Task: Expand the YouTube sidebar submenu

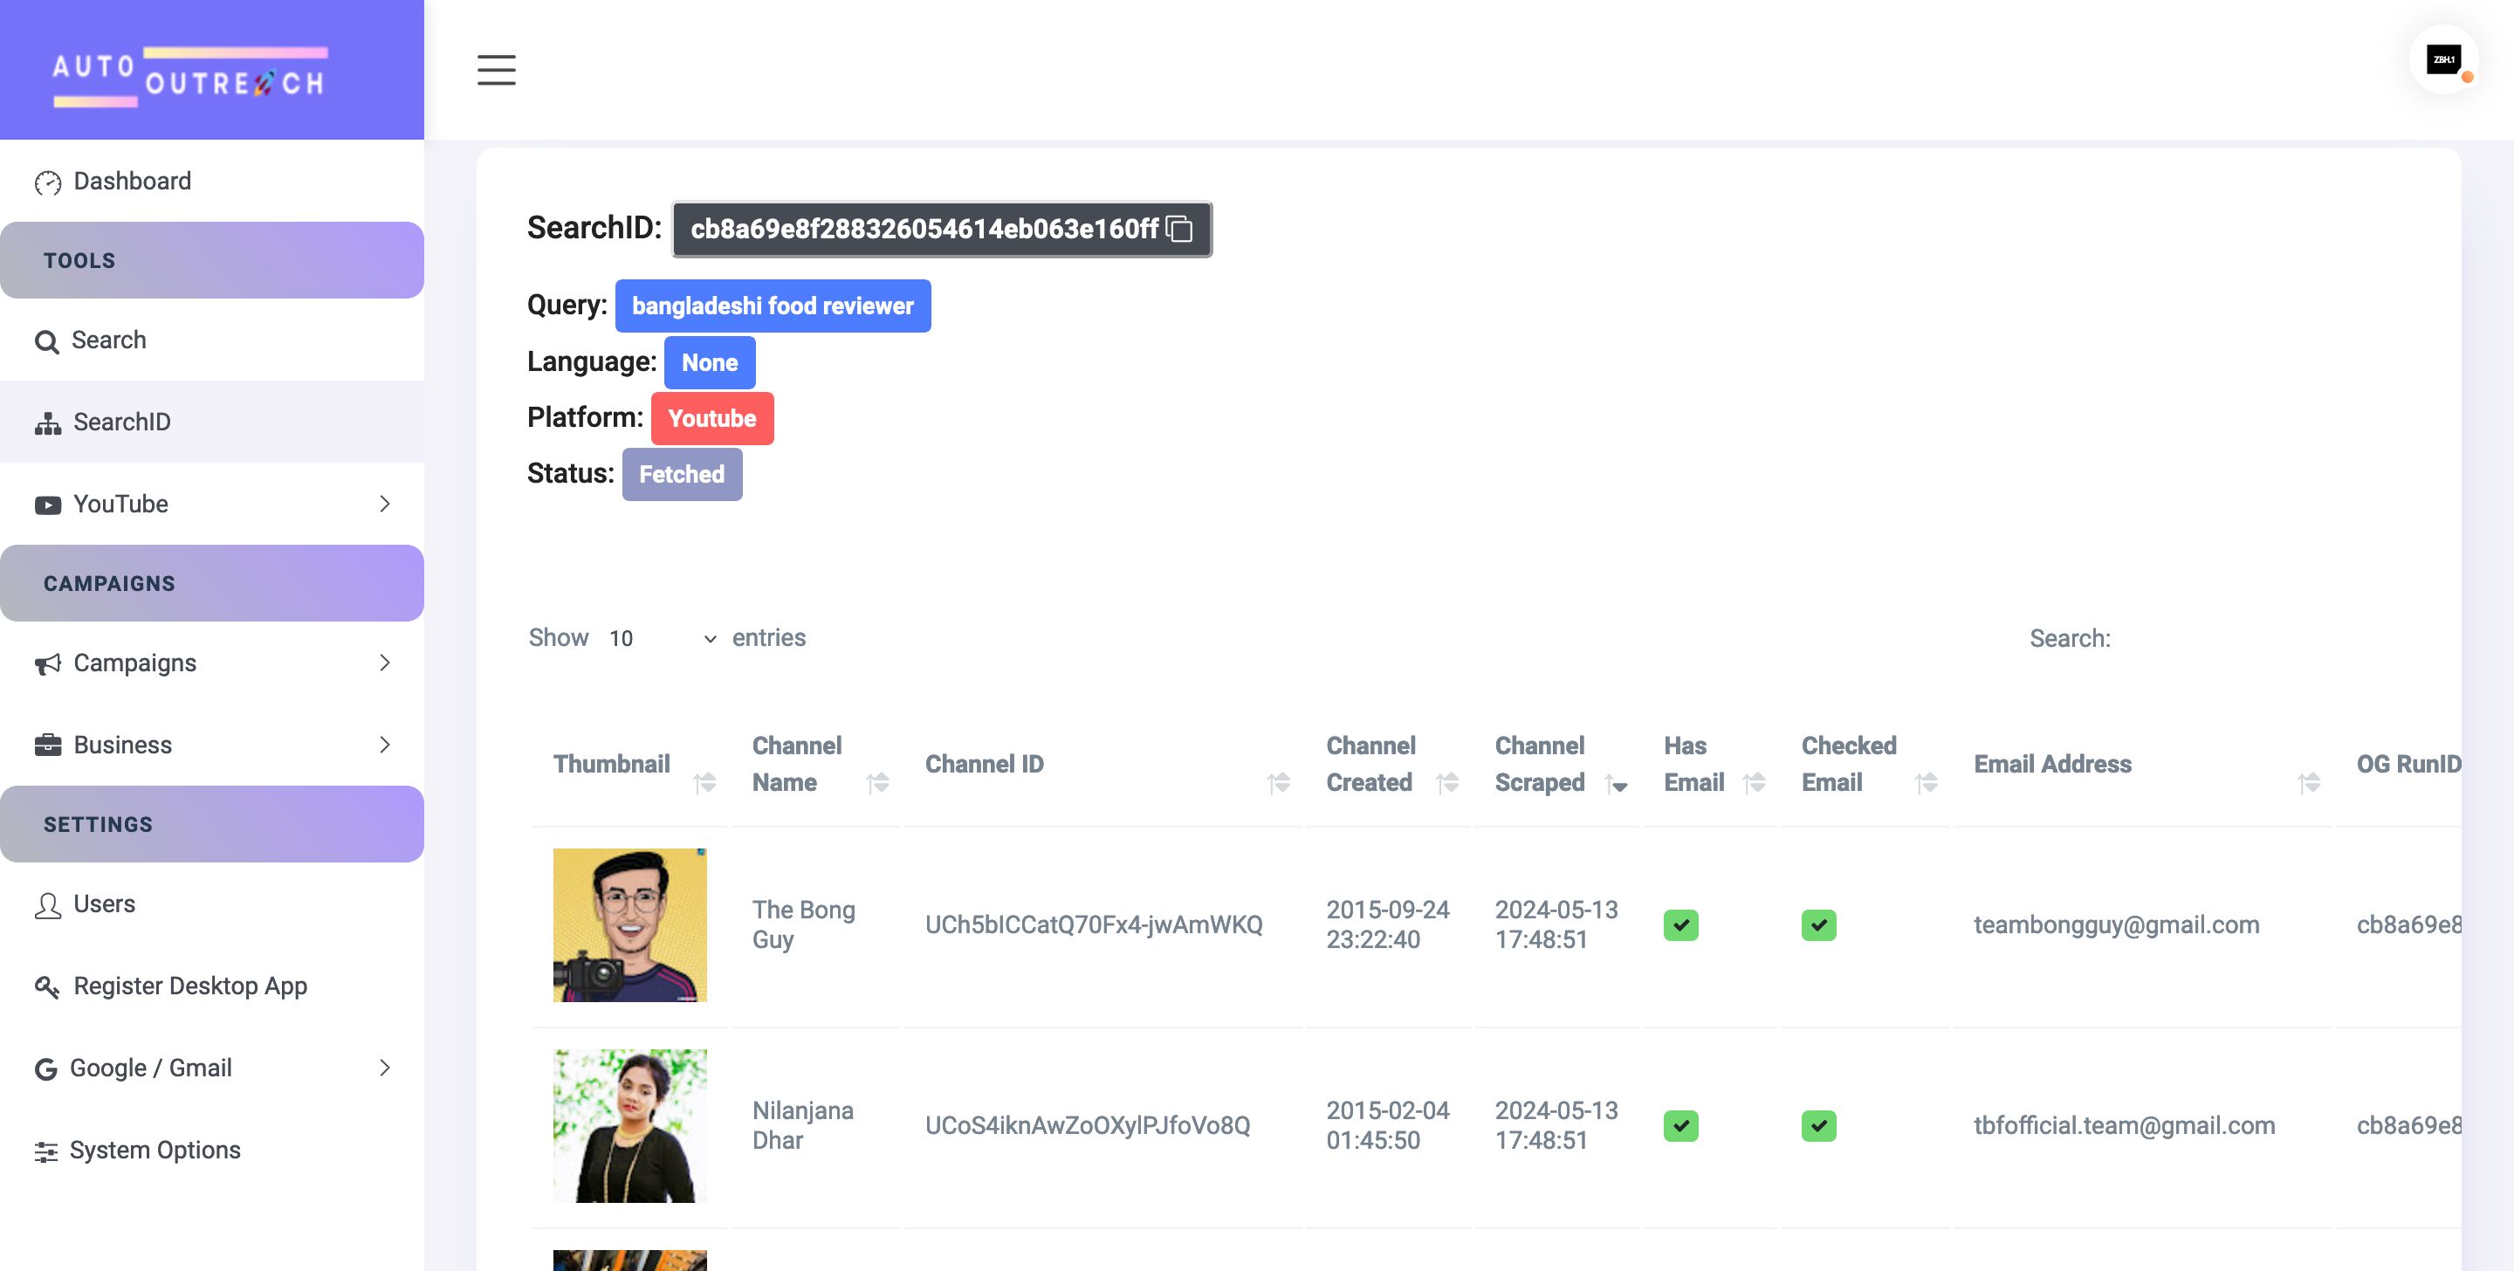Action: (384, 504)
